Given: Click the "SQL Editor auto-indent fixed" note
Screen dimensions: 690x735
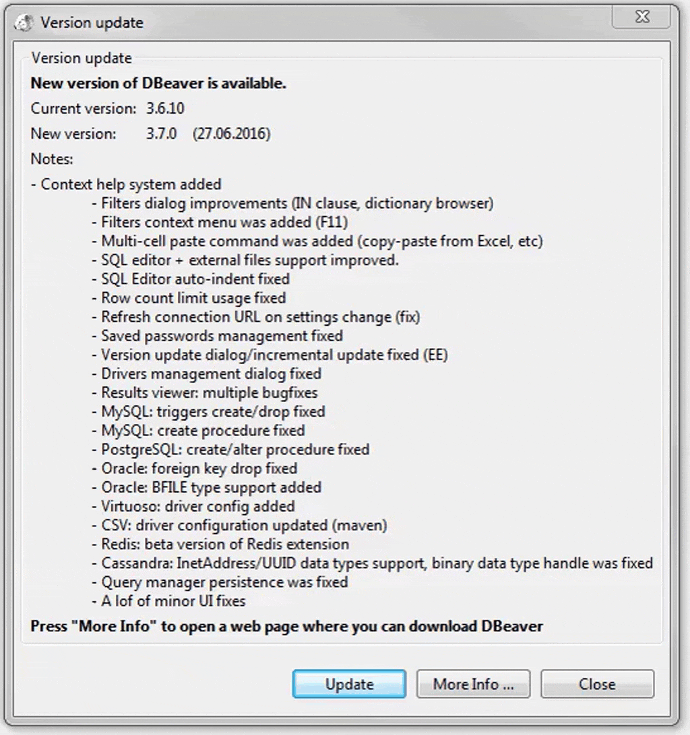Looking at the screenshot, I should point(195,279).
